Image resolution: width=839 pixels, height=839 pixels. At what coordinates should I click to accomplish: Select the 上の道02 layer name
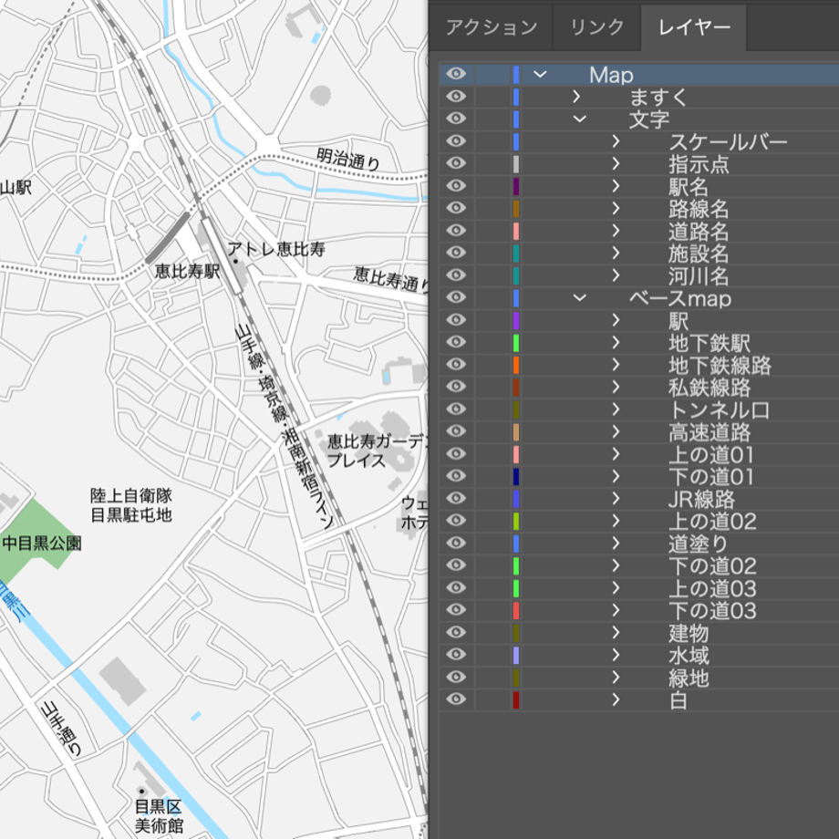(x=712, y=521)
